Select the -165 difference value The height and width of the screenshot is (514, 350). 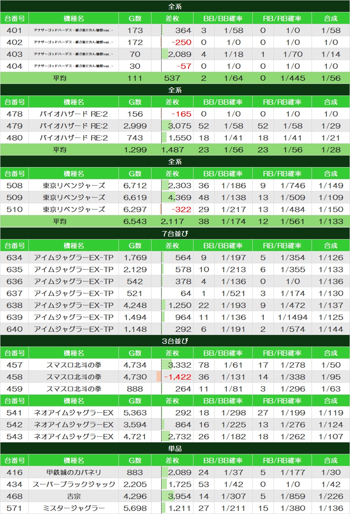pos(181,114)
